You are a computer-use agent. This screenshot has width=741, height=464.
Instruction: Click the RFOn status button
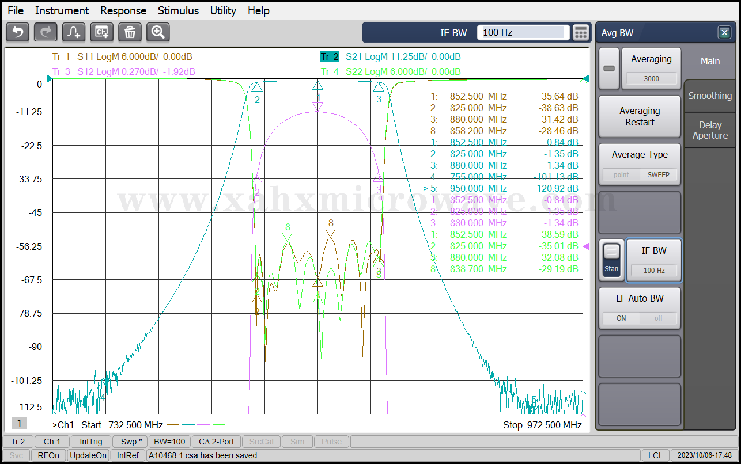48,455
